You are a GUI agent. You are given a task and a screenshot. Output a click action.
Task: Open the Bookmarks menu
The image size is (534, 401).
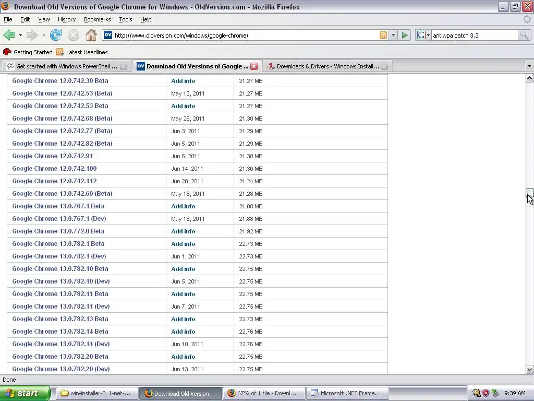point(98,19)
